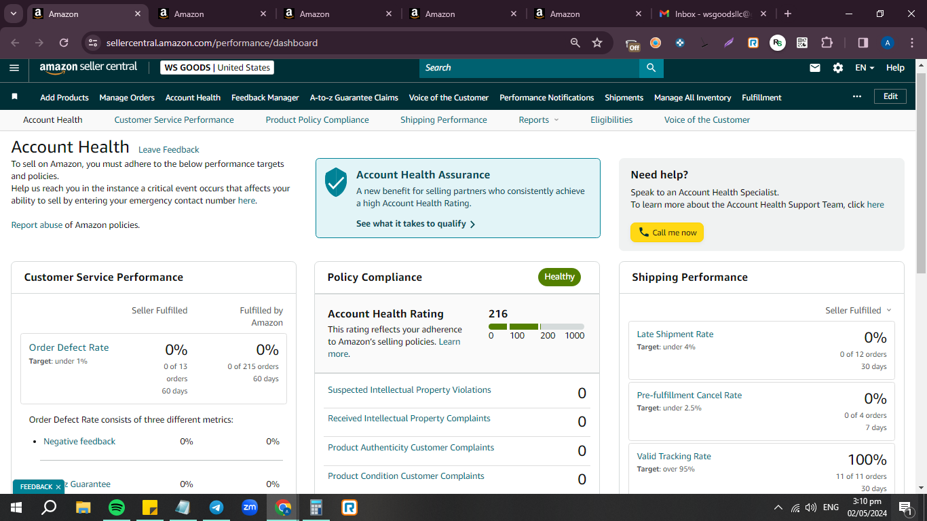Click the bookmark flag icon beside Add Products
This screenshot has height=521, width=927.
[15, 97]
